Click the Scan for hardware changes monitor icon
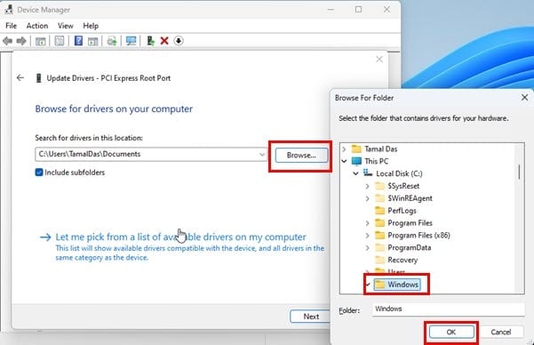This screenshot has width=534, height=345. coord(131,41)
